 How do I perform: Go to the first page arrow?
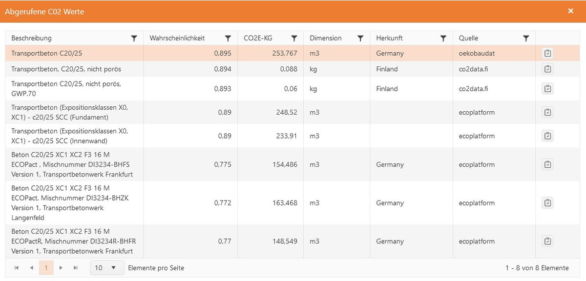17,268
